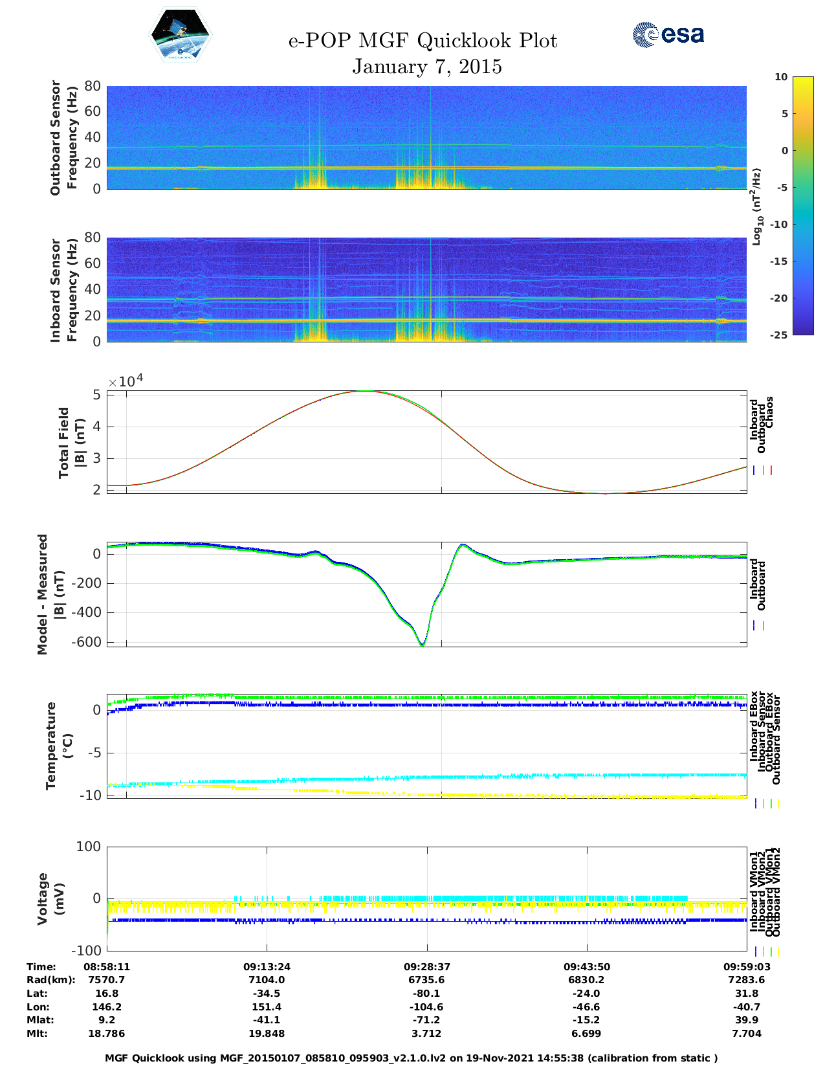The image size is (825, 1068).
Task: Click the Log10 (nT²/Hz) colorbar label
Action: tap(756, 206)
